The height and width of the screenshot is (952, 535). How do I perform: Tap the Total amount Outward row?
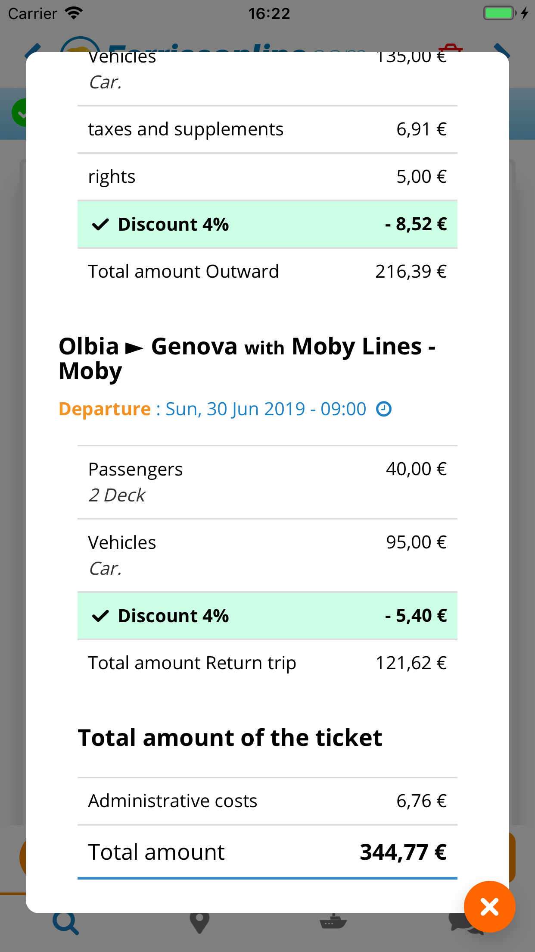point(267,272)
